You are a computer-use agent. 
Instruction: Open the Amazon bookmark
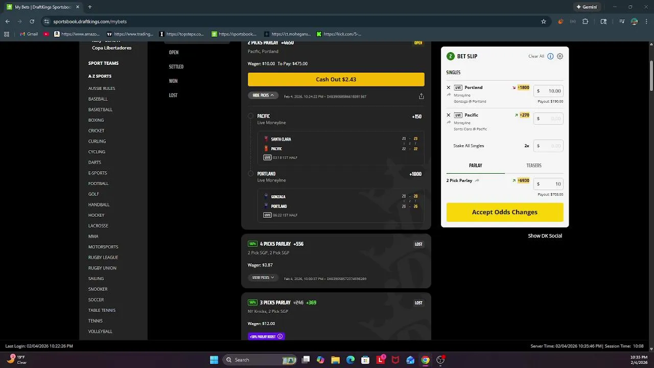[x=77, y=34]
